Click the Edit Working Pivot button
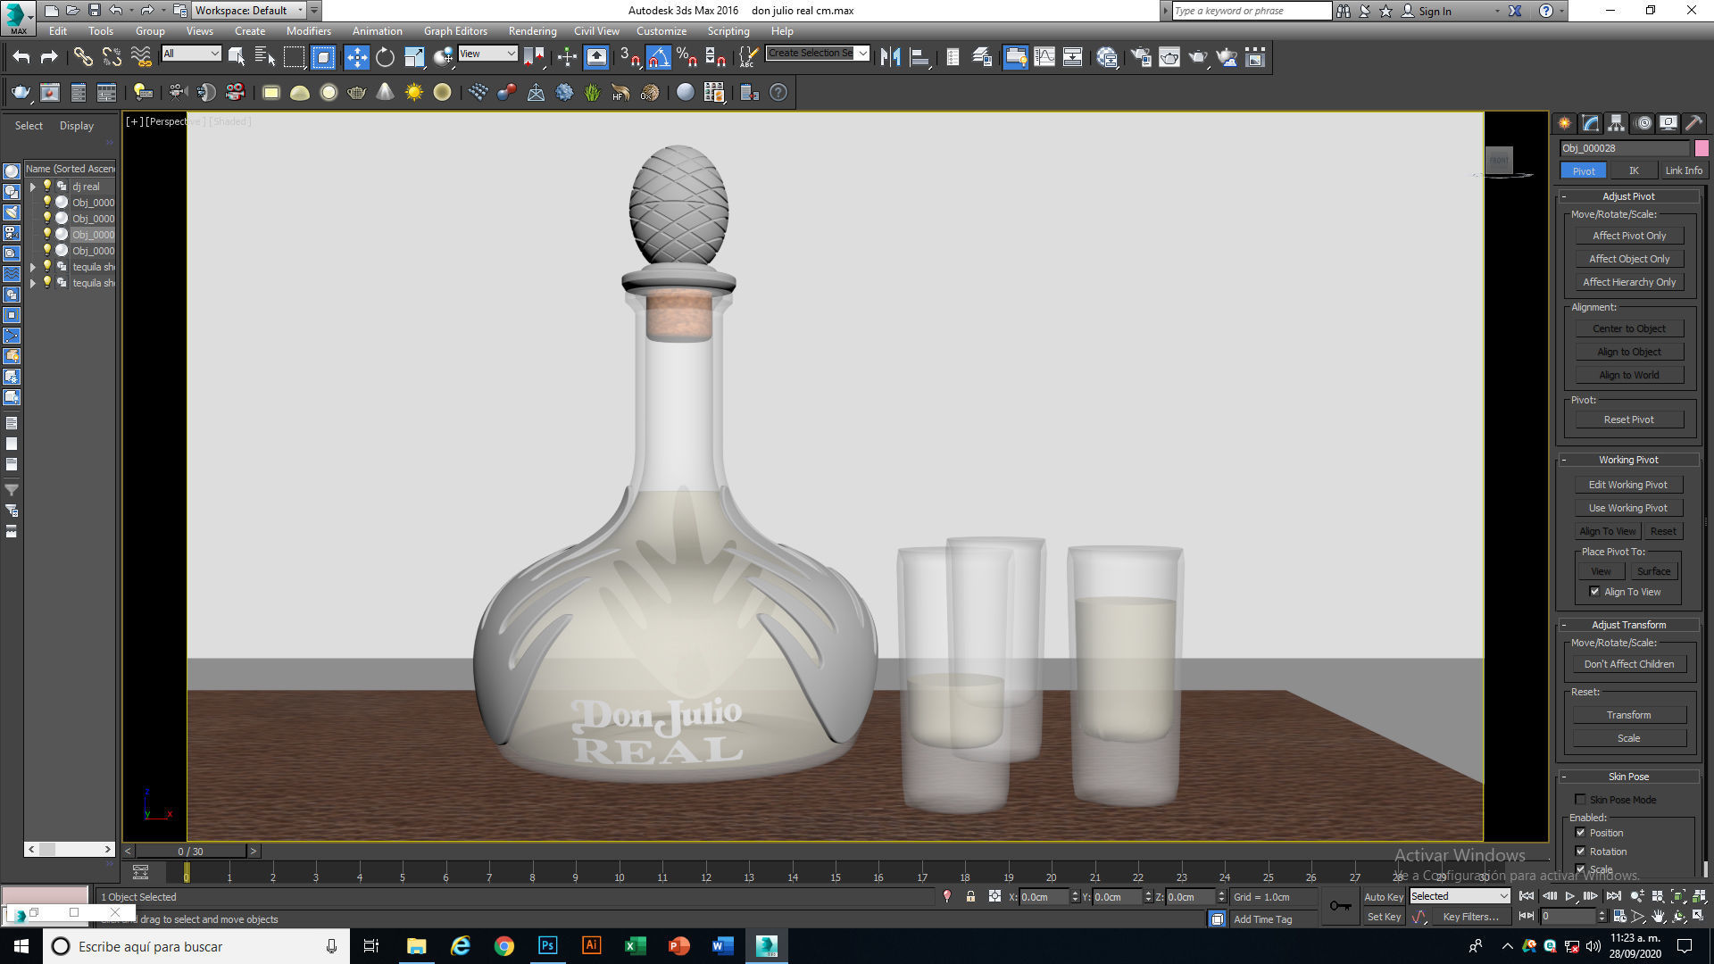This screenshot has height=964, width=1714. click(x=1628, y=485)
